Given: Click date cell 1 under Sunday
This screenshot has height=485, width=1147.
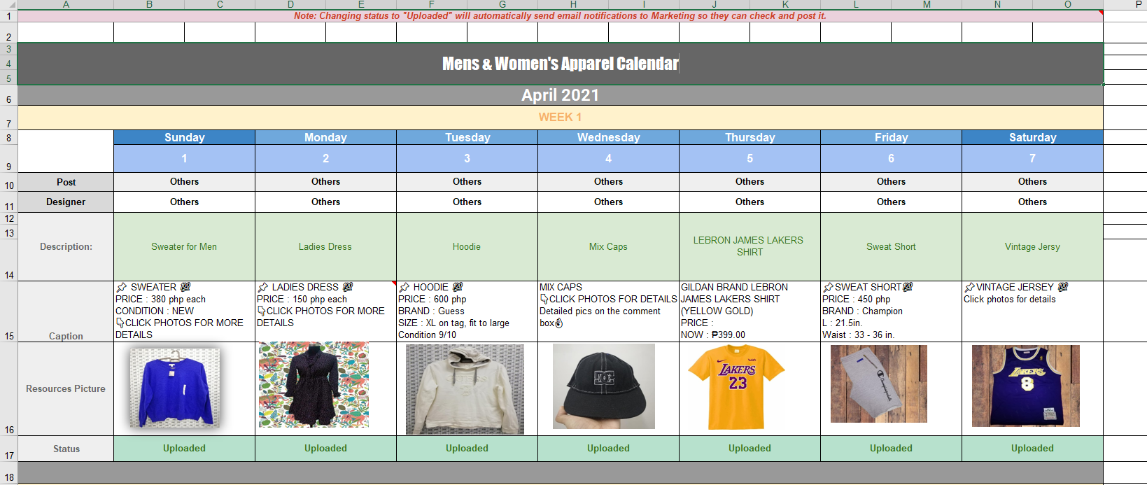Looking at the screenshot, I should [x=185, y=159].
